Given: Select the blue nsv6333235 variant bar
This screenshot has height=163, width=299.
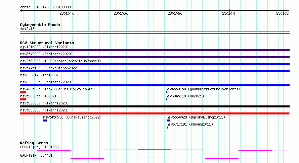Looking at the screenshot, I should (x=155, y=85).
